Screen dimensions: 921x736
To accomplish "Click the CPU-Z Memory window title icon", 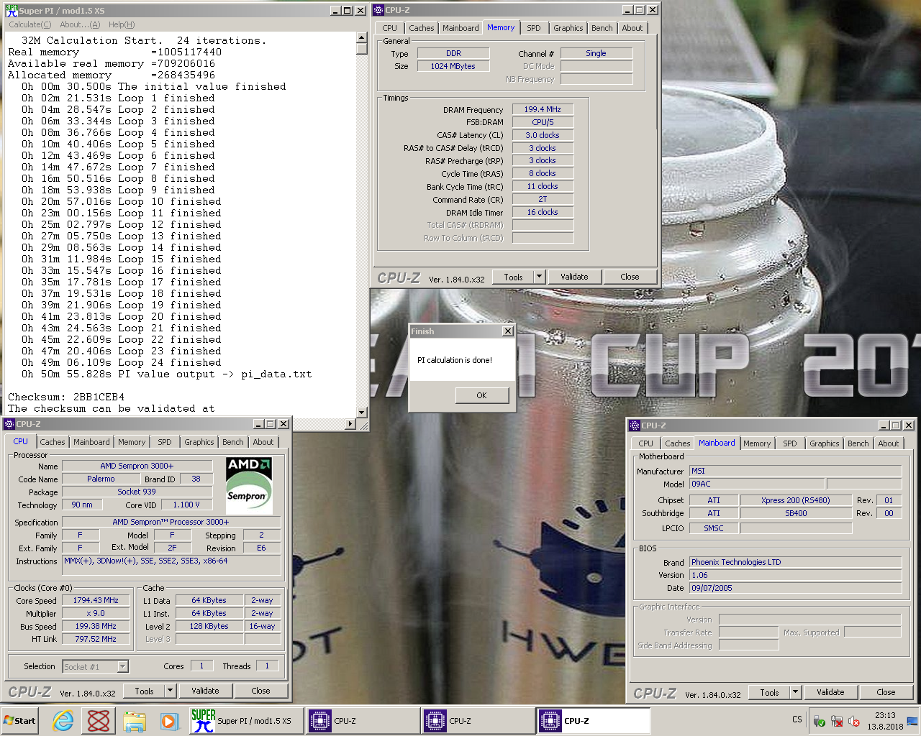I will (378, 10).
